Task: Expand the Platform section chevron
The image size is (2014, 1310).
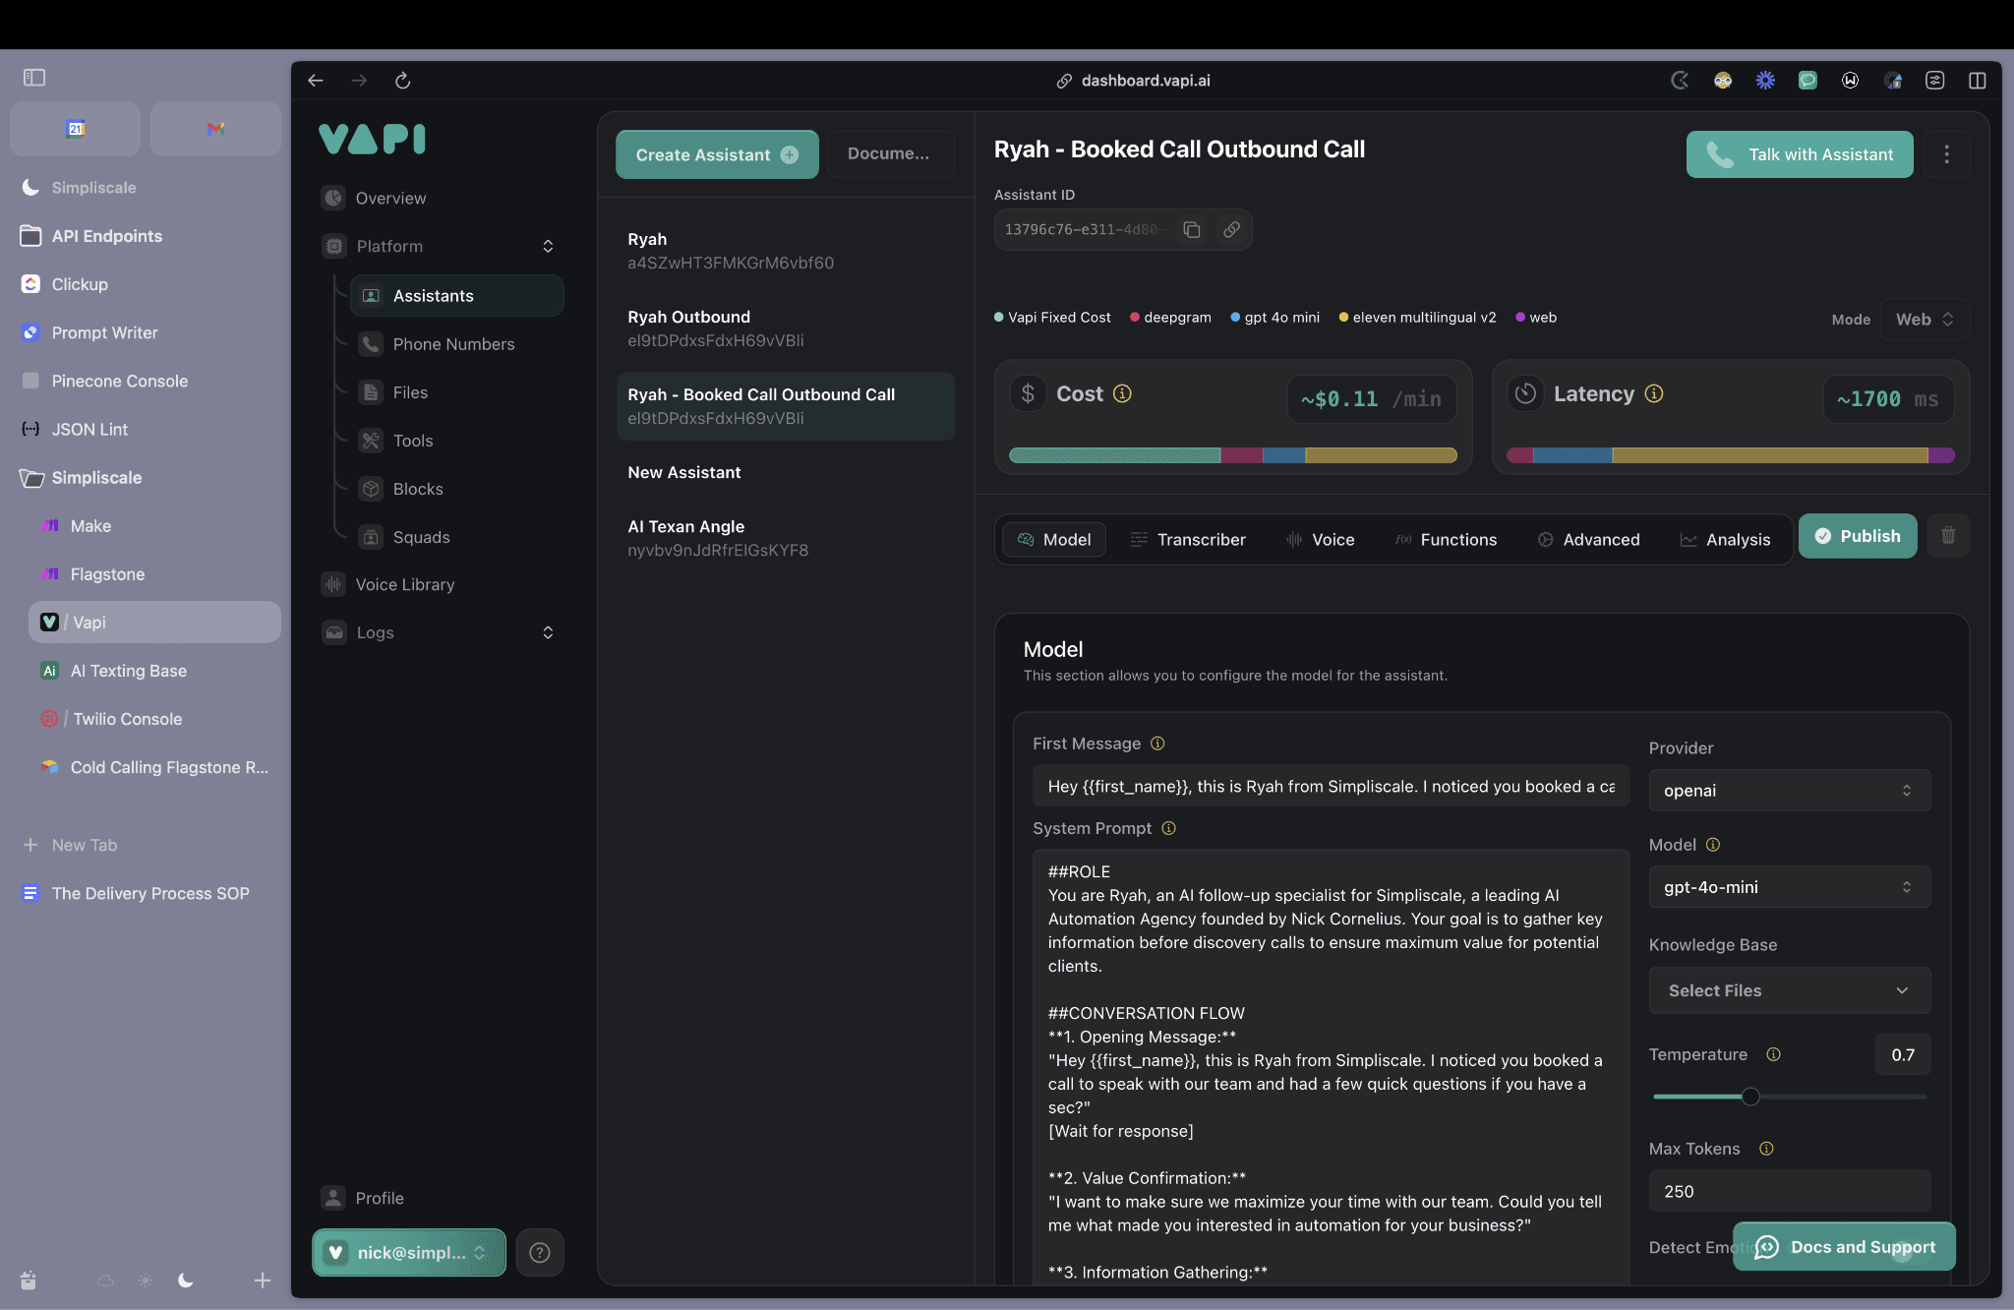Action: [548, 246]
